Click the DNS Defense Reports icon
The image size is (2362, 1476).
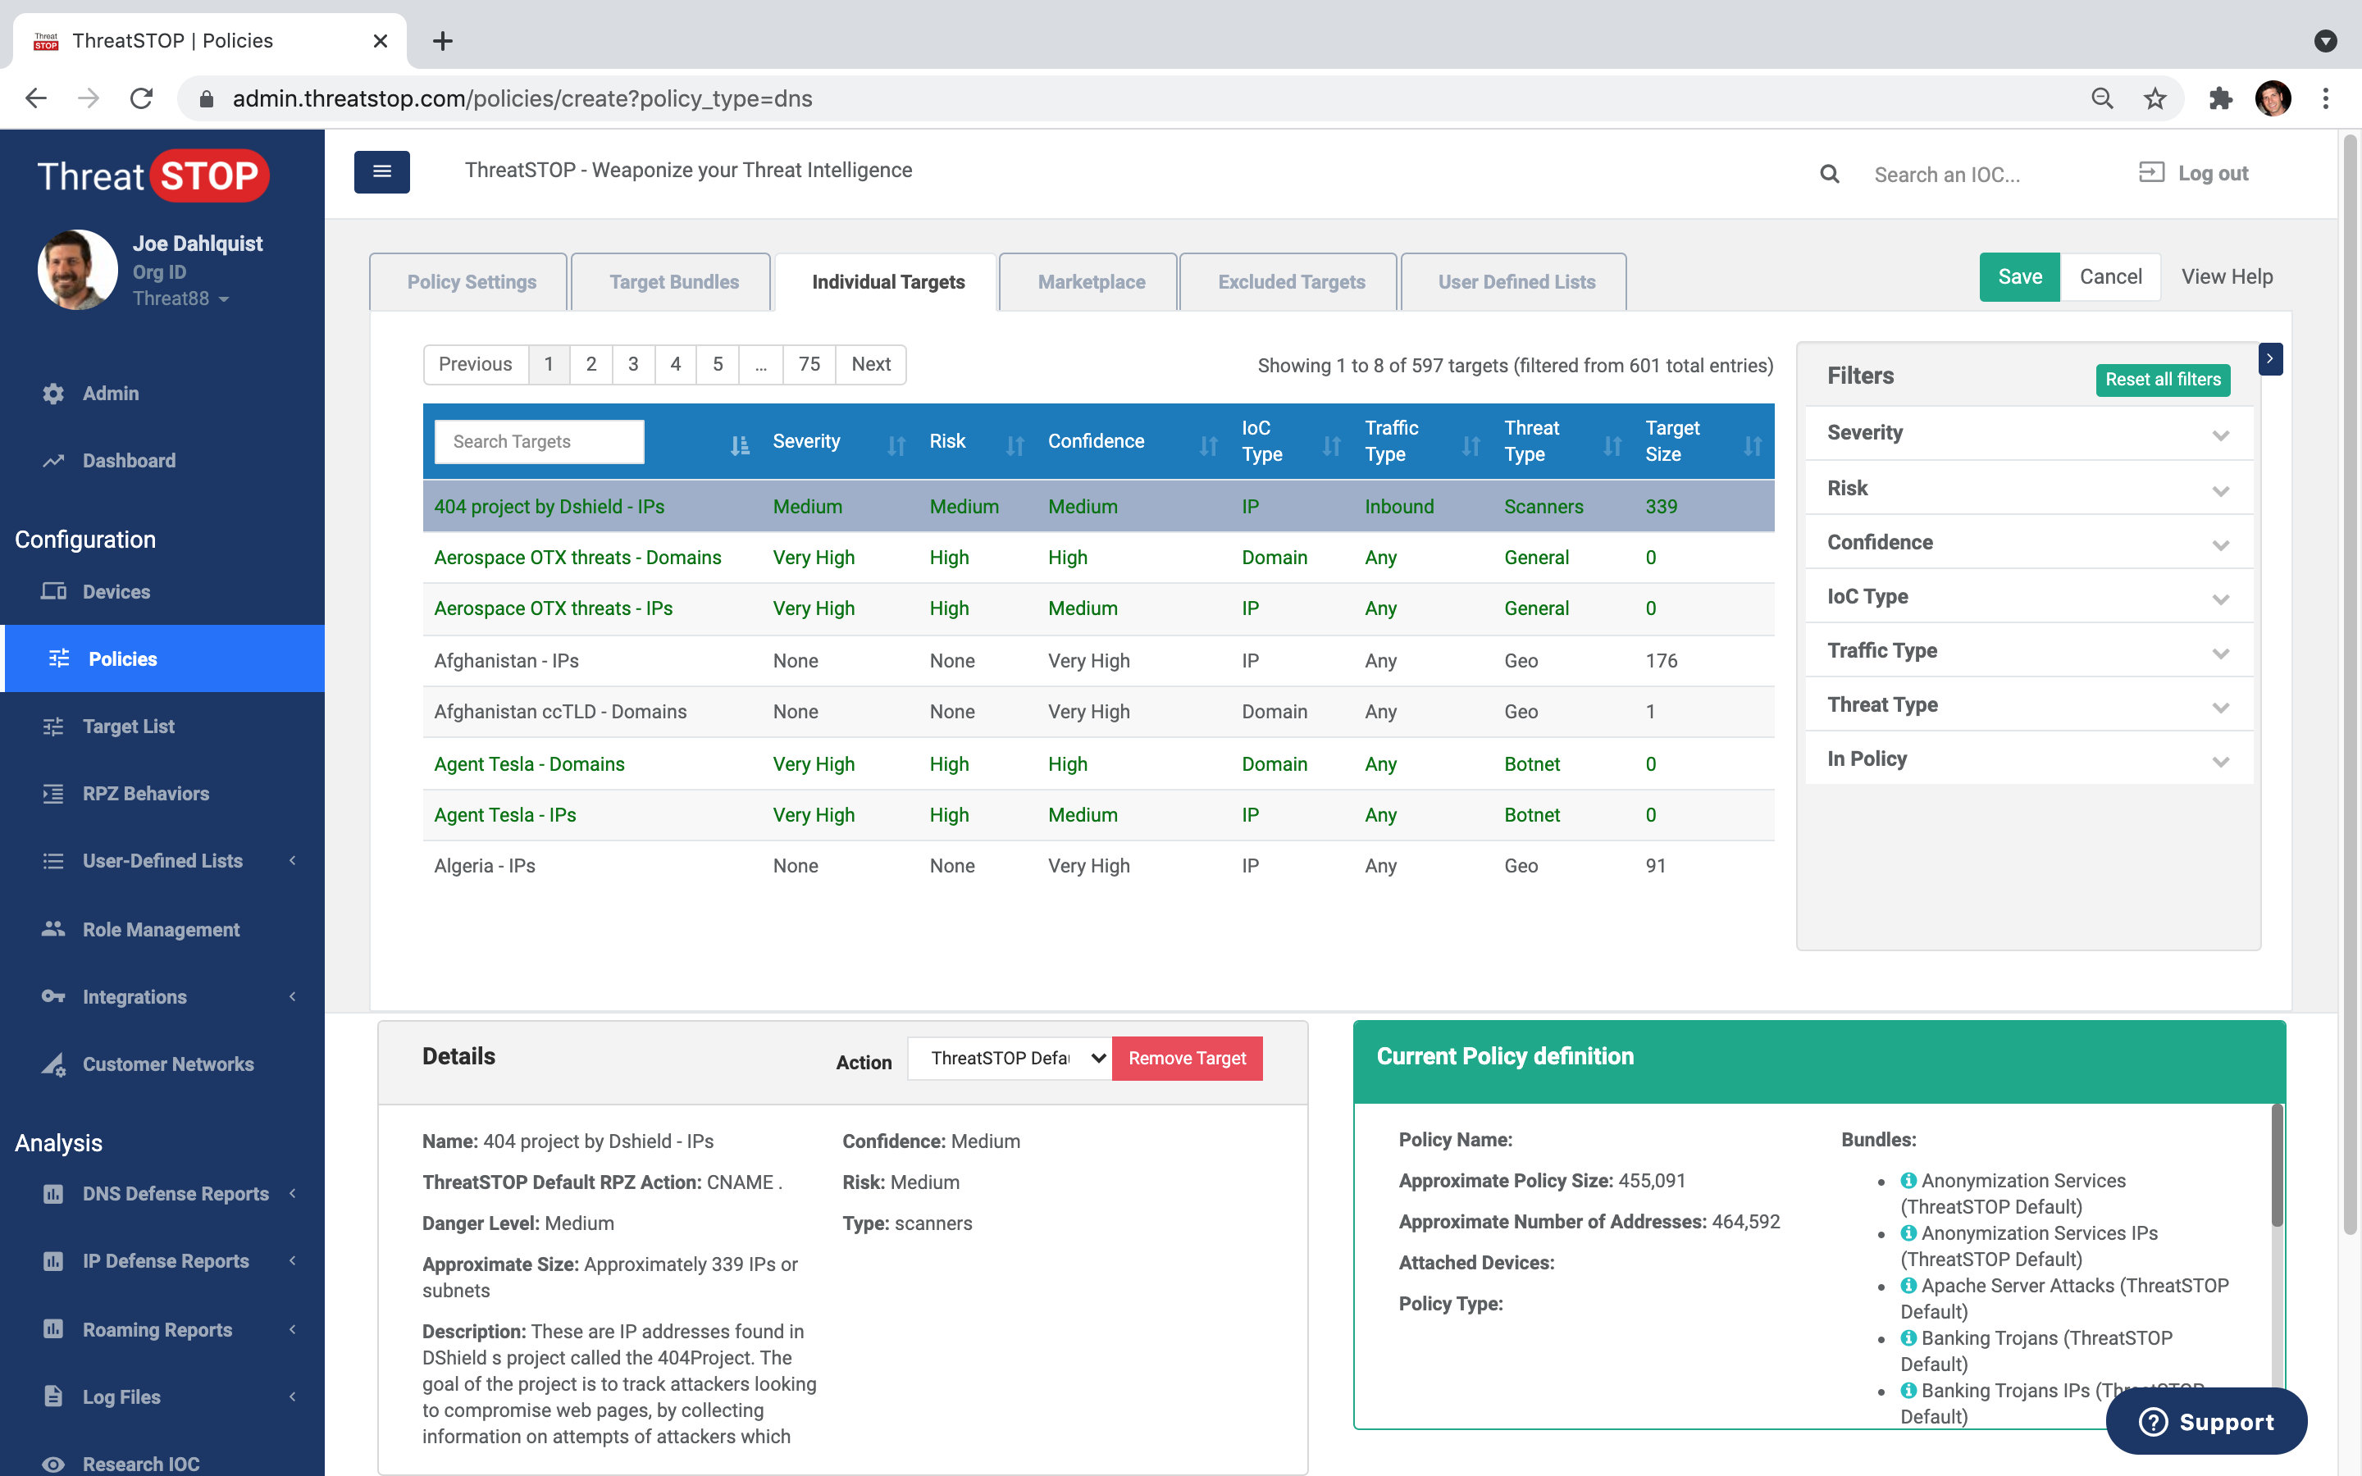tap(52, 1194)
